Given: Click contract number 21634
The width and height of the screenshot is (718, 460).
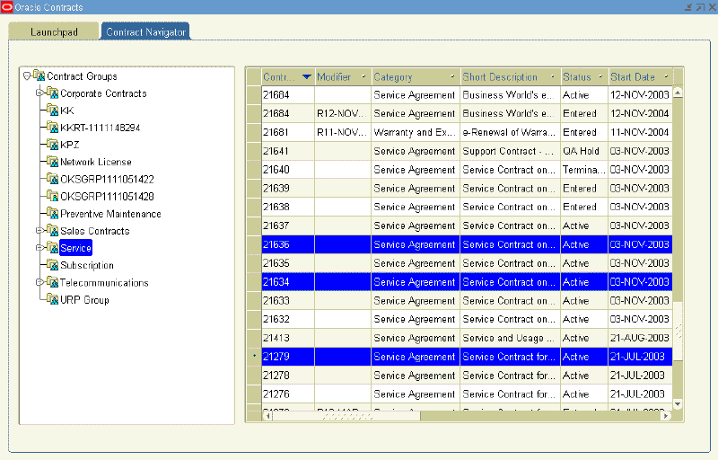Looking at the screenshot, I should click(x=287, y=282).
